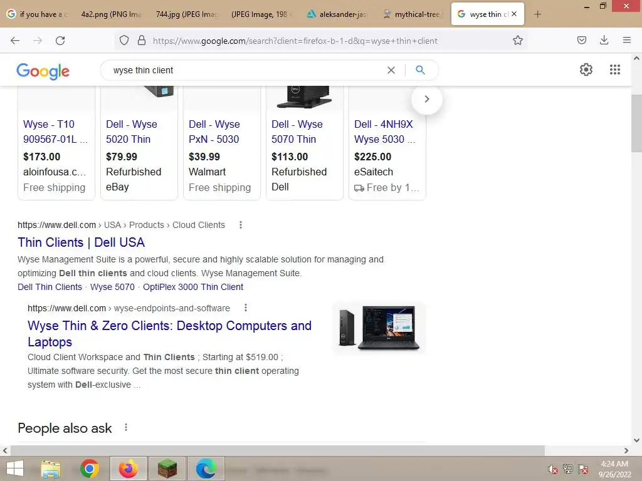This screenshot has width=642, height=481.
Task: Switch to aleksander-jas tab
Action: coord(337,14)
